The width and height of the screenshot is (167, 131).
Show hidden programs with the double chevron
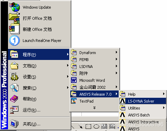pyautogui.click(x=94, y=108)
